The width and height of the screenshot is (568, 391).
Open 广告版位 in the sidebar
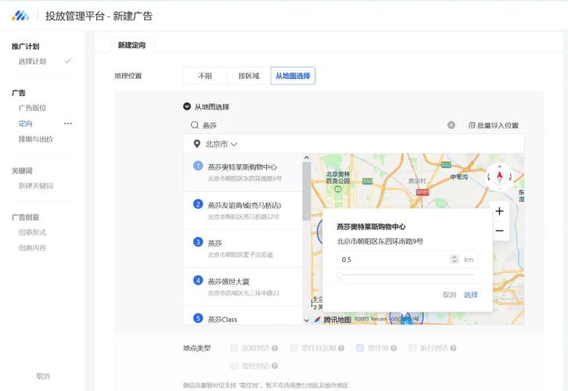(32, 108)
